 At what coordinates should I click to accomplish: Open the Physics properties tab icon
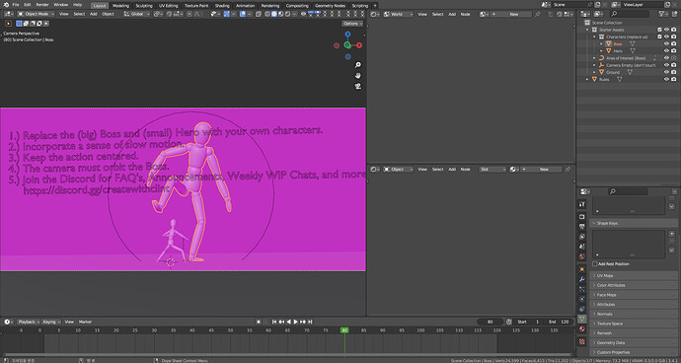582,299
